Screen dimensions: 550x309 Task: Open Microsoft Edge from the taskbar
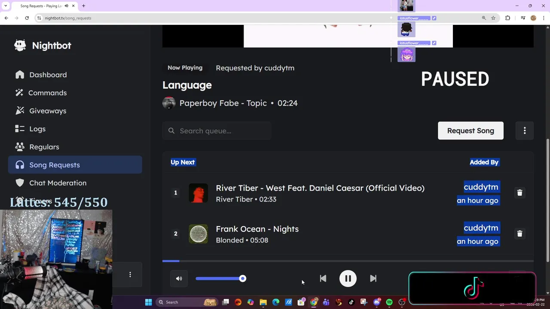click(276, 302)
